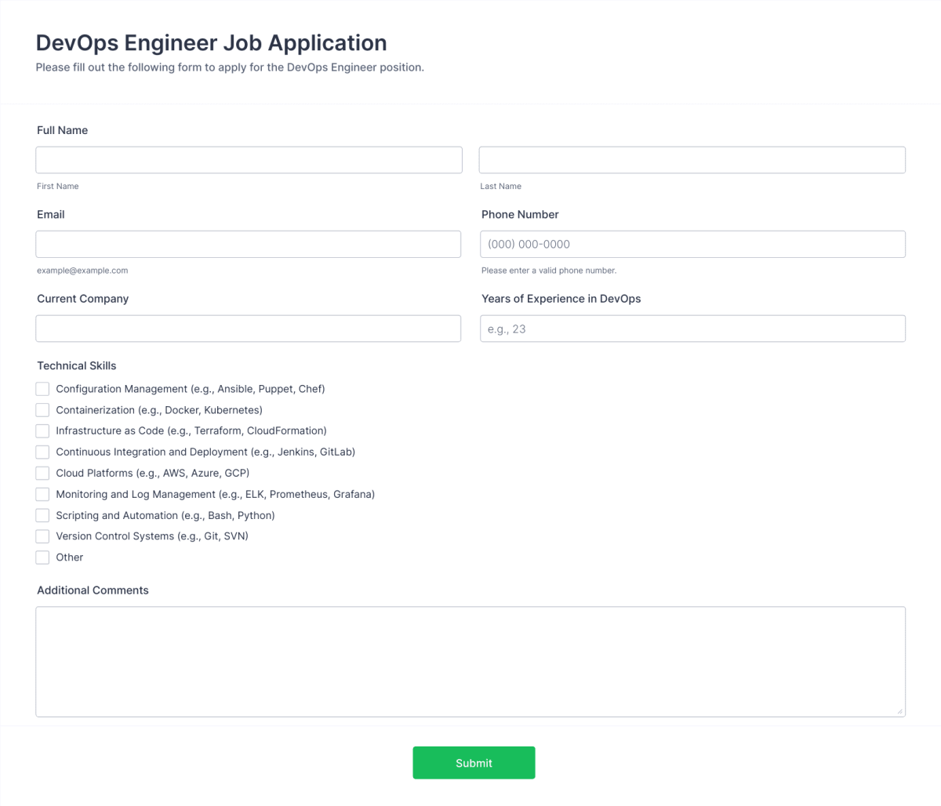
Task: Click the Current Company input field
Action: pyautogui.click(x=249, y=328)
